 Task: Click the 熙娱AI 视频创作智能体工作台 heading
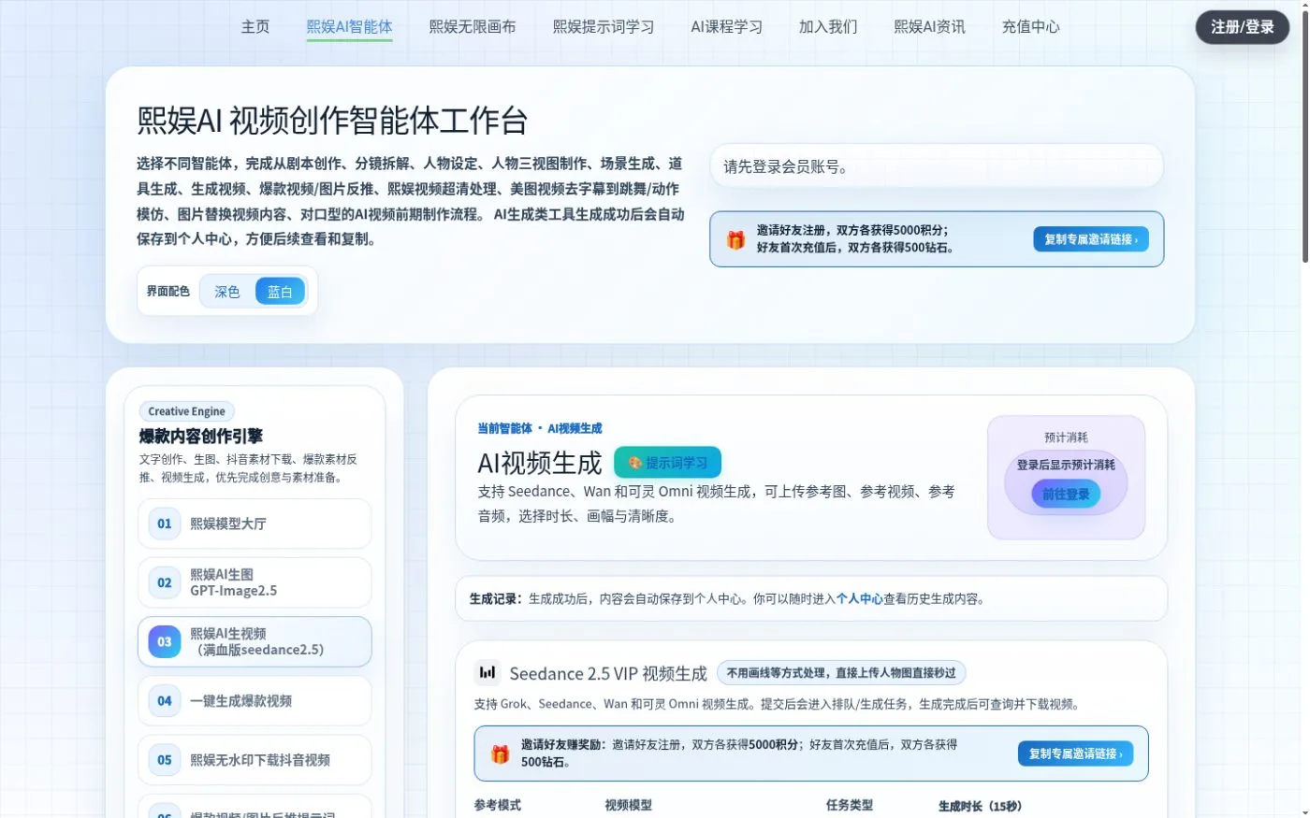332,121
